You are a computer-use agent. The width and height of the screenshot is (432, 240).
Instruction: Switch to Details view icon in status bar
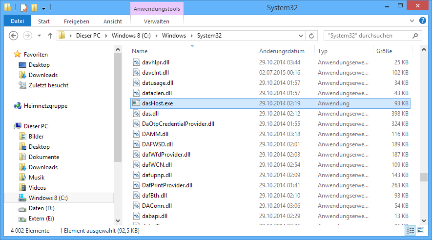click(410, 231)
